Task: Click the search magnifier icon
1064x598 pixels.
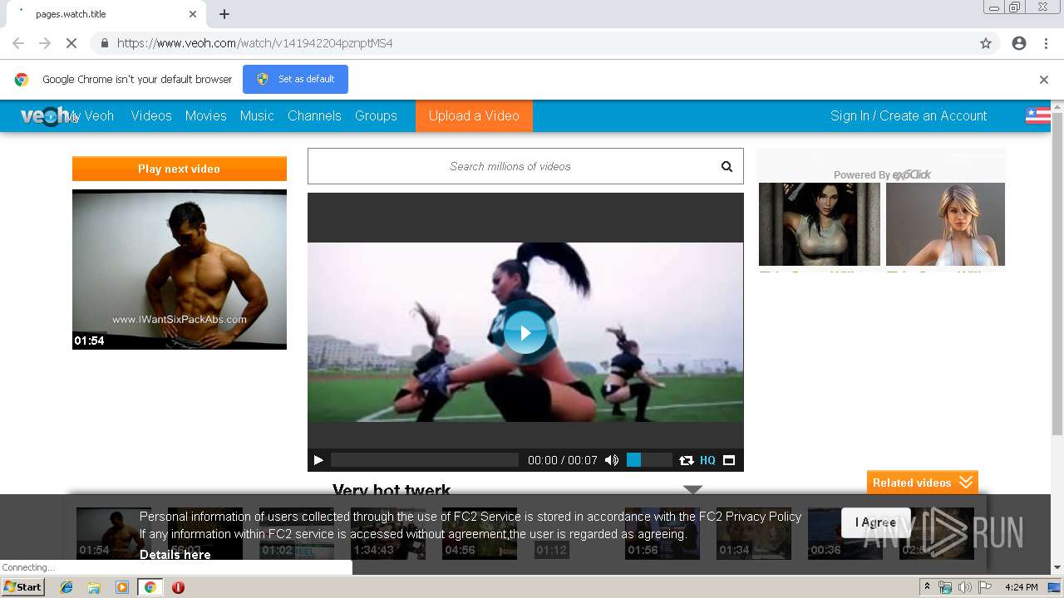Action: [727, 166]
